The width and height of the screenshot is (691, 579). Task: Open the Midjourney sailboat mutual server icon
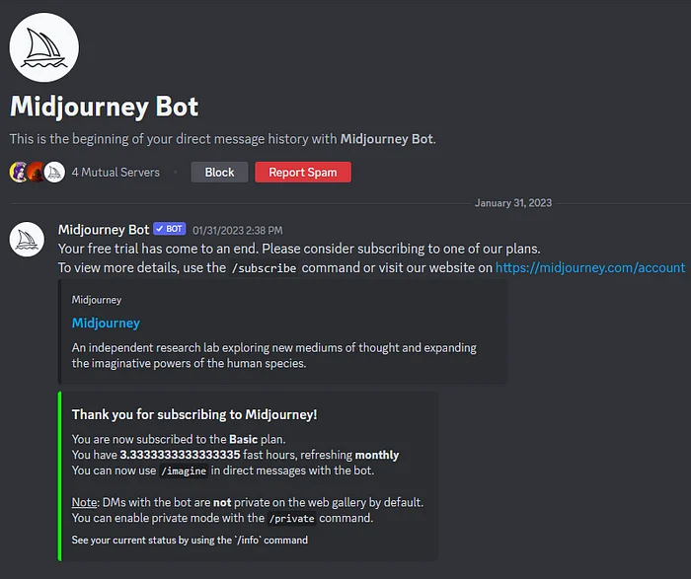[x=54, y=173]
